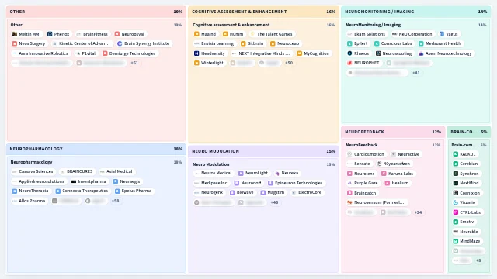Click the CTRL-Labs magenta logo icon
The image size is (497, 279).
pyautogui.click(x=456, y=212)
